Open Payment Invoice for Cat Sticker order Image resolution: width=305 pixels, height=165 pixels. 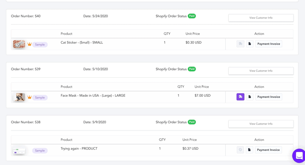pos(269,44)
